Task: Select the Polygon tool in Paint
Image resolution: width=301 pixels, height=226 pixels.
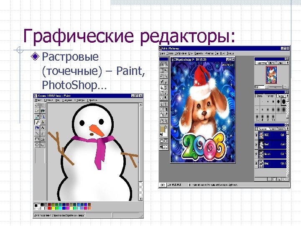Action: [43, 139]
